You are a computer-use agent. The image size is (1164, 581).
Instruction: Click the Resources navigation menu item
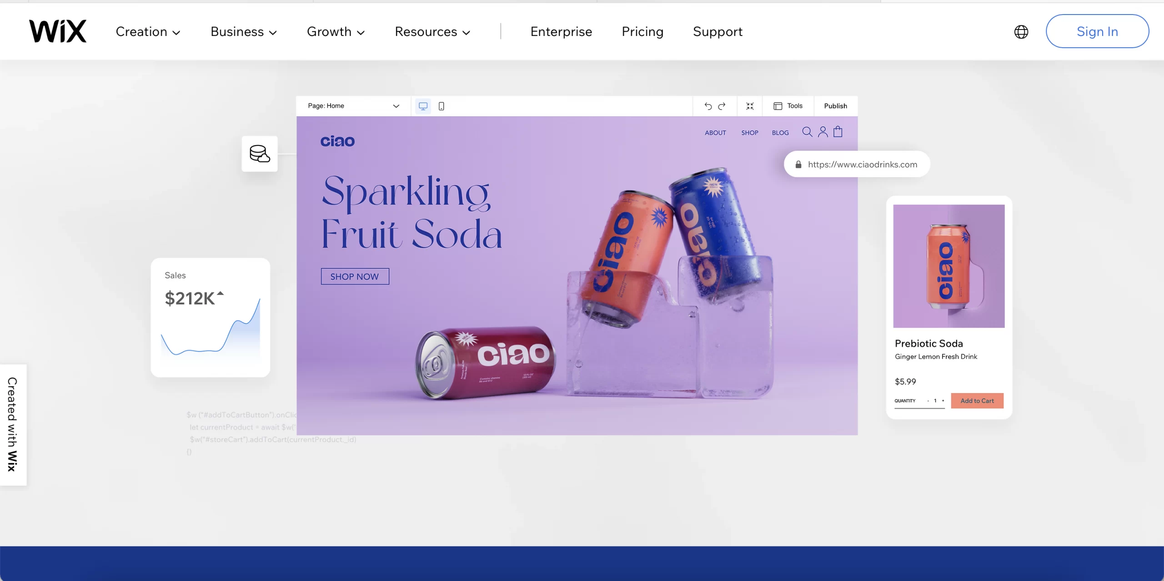point(433,31)
